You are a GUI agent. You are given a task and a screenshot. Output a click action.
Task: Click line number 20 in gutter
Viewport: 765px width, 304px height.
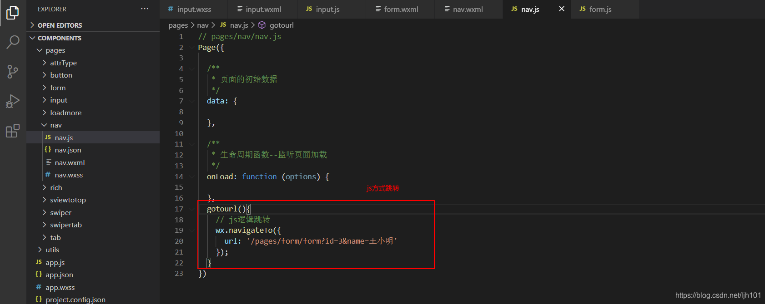[x=179, y=241]
